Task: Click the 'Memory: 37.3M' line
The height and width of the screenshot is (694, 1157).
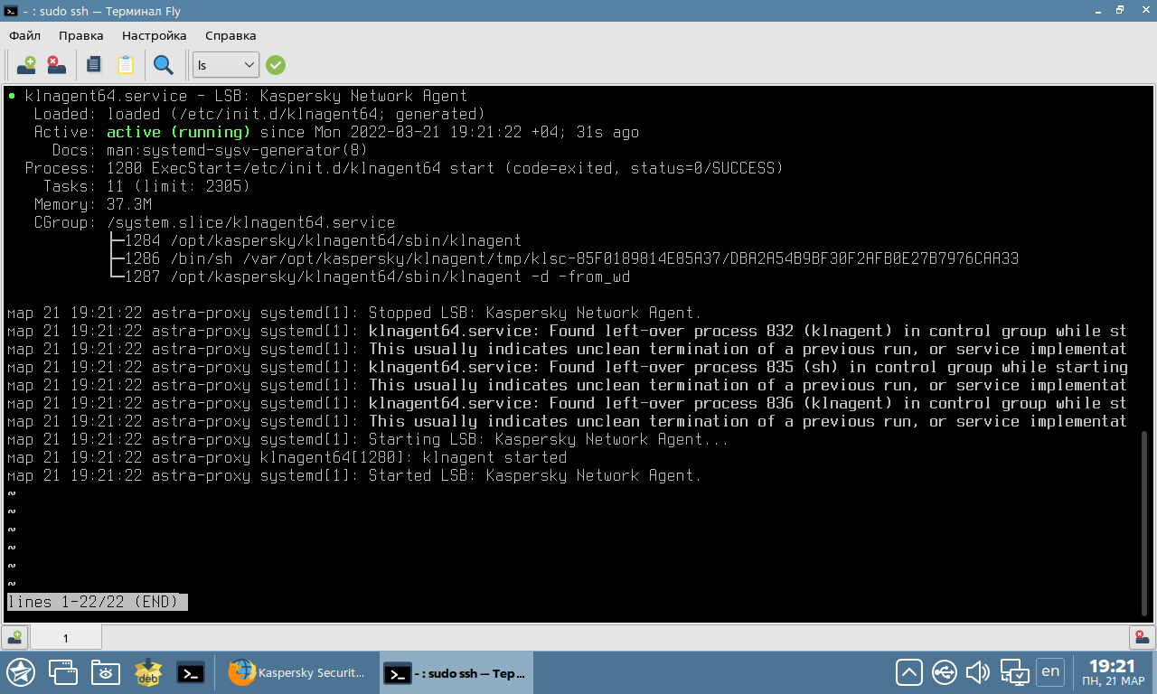Action: click(x=93, y=204)
